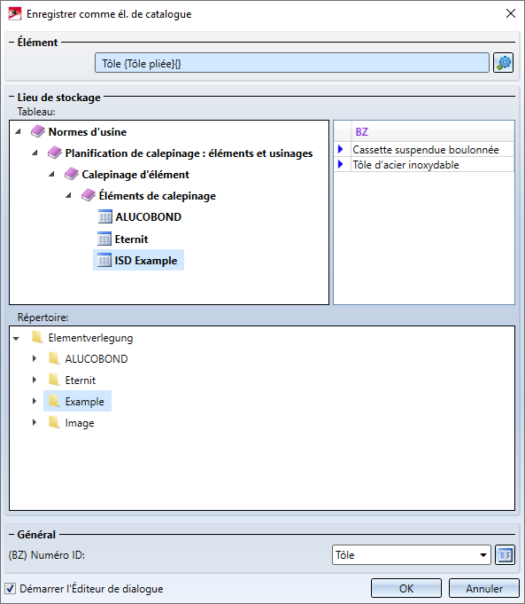Click the Tôle {Tôle pliée}{} element field
The height and width of the screenshot is (604, 525).
coord(292,63)
